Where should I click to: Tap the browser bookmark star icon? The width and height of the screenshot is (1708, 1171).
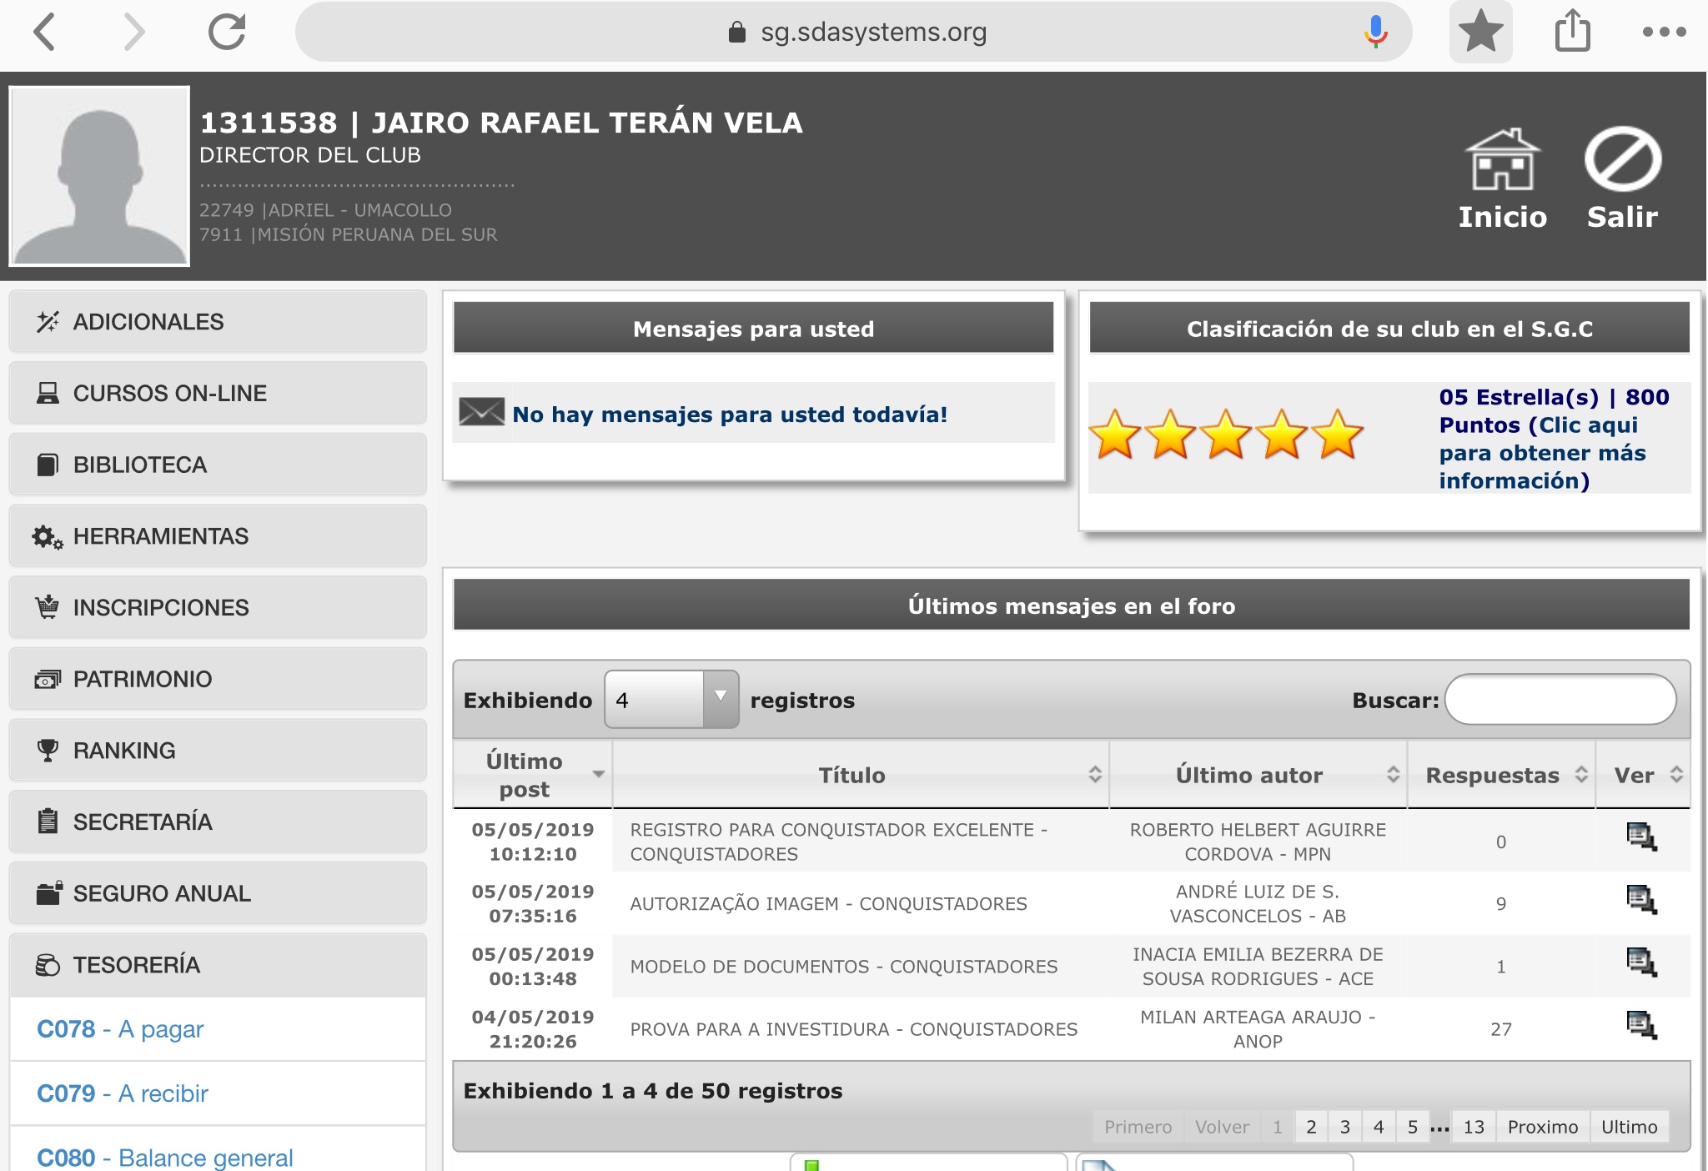(1480, 33)
